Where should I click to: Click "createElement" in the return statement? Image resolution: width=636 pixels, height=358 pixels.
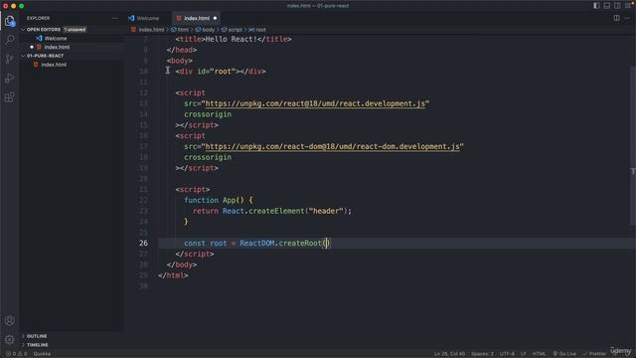[x=276, y=211]
